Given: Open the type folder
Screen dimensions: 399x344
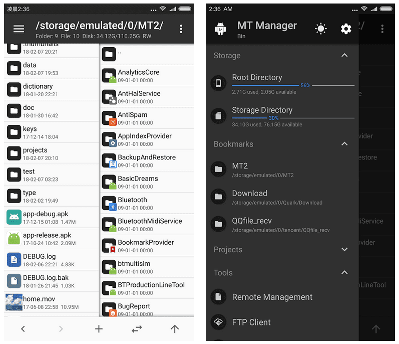Looking at the screenshot, I should tap(52, 196).
